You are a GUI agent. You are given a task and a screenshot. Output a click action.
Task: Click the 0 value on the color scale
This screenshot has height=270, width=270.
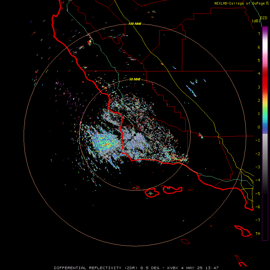point(259,127)
